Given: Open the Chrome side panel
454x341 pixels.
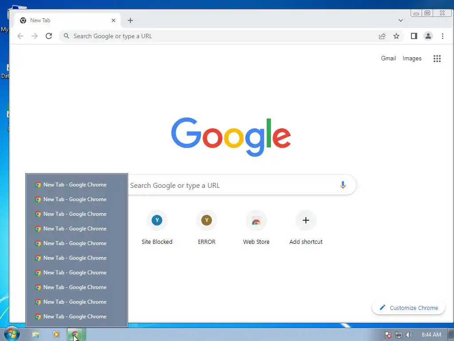Looking at the screenshot, I should pyautogui.click(x=414, y=36).
